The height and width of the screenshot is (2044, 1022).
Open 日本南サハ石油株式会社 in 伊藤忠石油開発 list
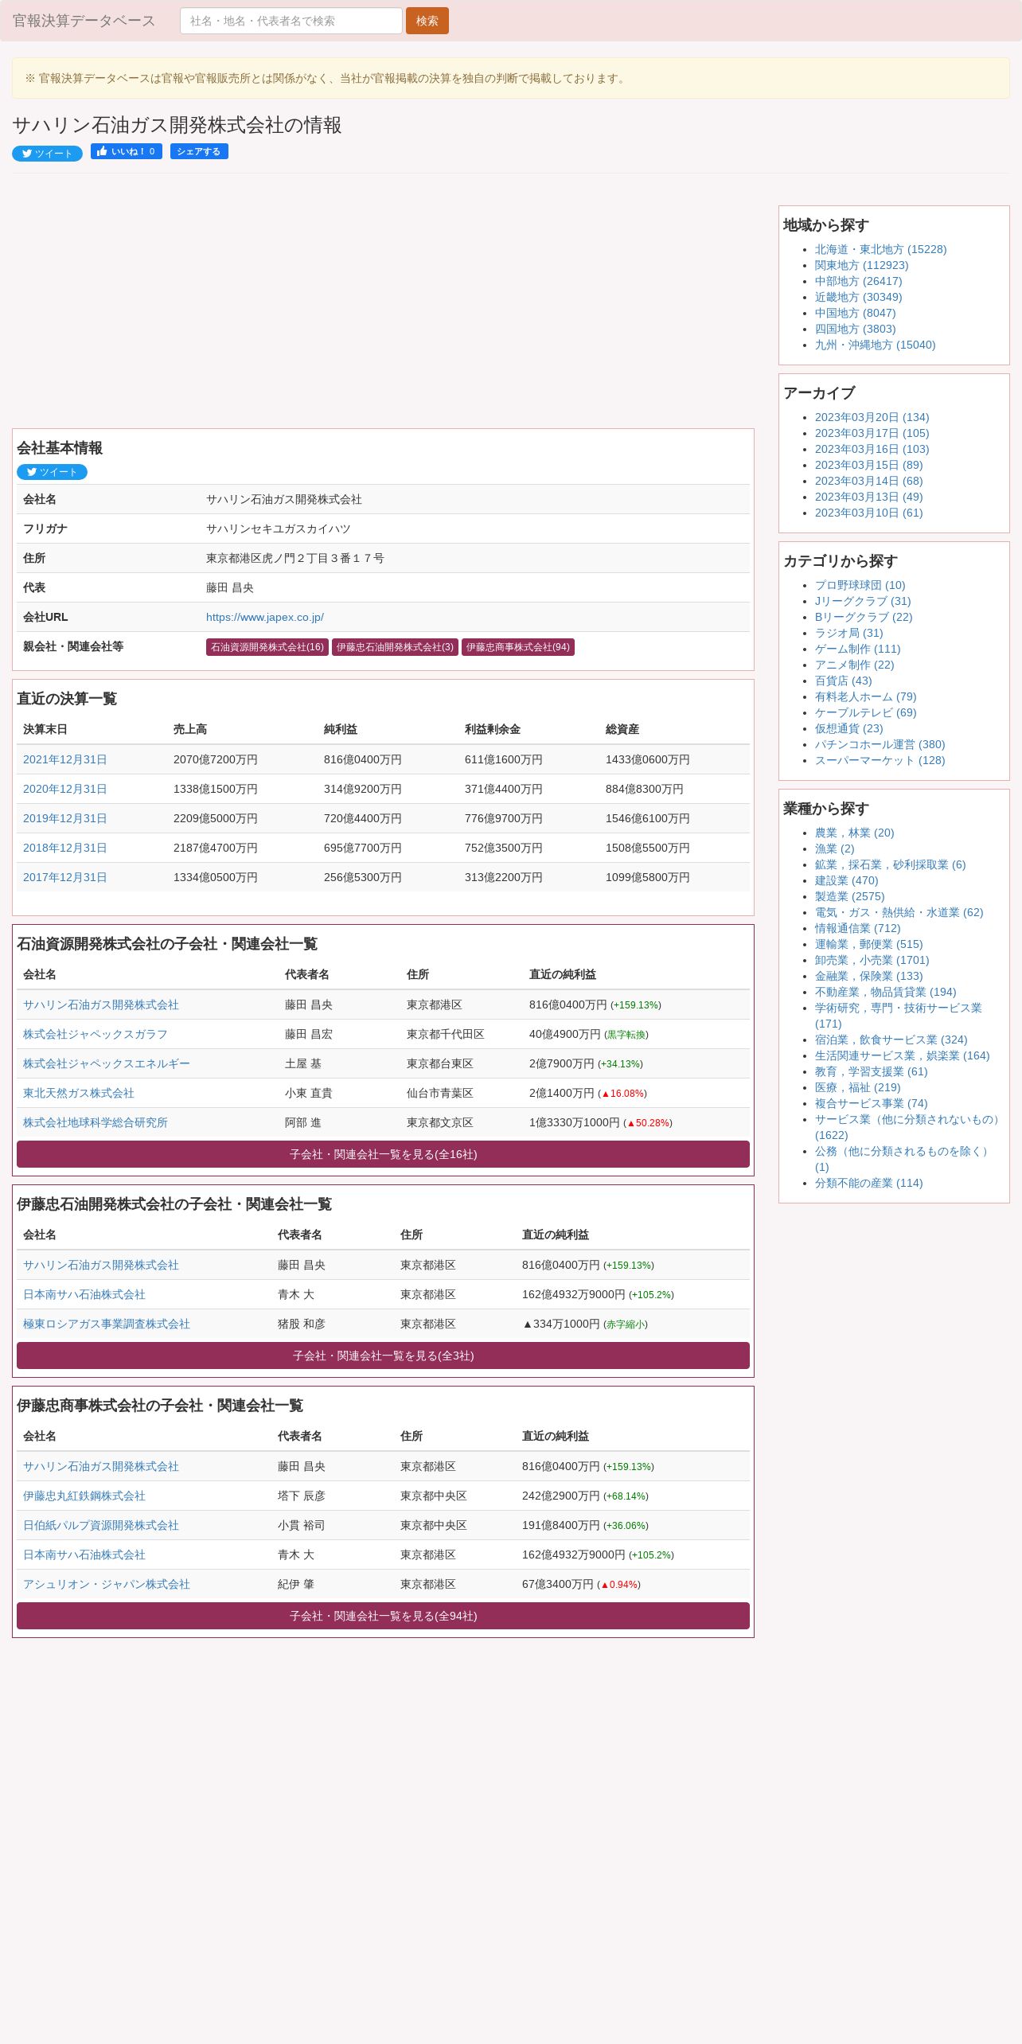(x=84, y=1294)
